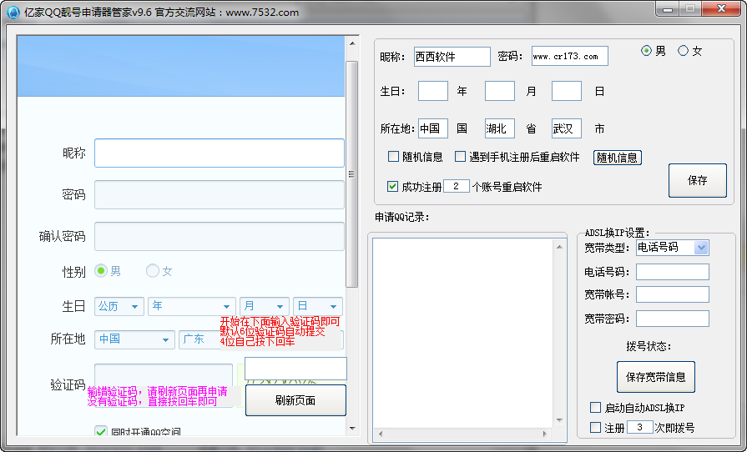This screenshot has width=747, height=452.
Task: Tick the 注册 次即拨号 checkbox
Action: coord(595,427)
